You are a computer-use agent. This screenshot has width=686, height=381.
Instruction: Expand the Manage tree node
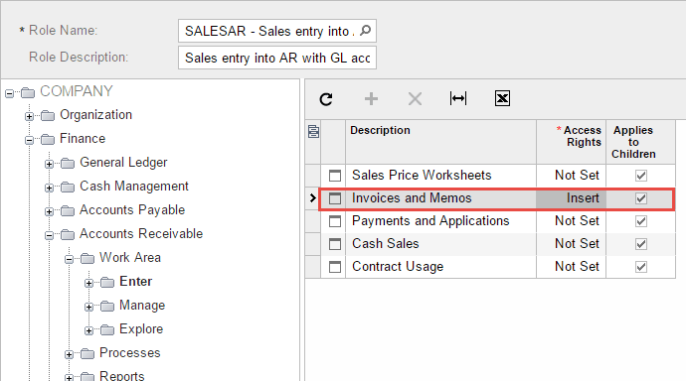pos(88,307)
